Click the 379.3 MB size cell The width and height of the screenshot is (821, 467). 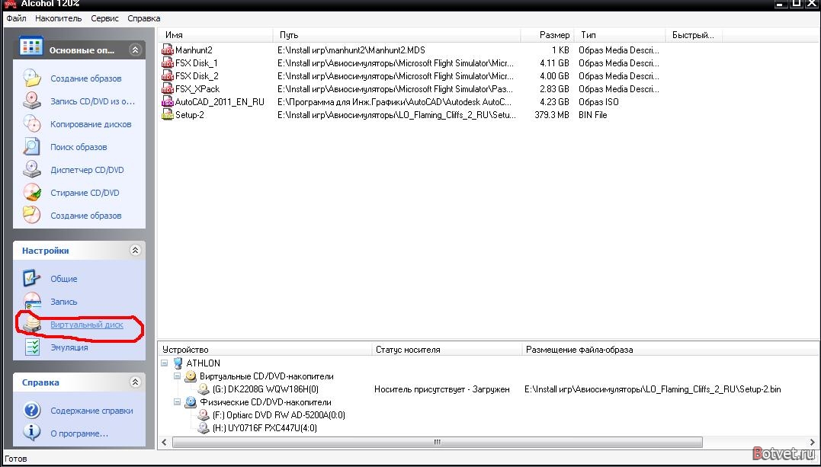[552, 115]
